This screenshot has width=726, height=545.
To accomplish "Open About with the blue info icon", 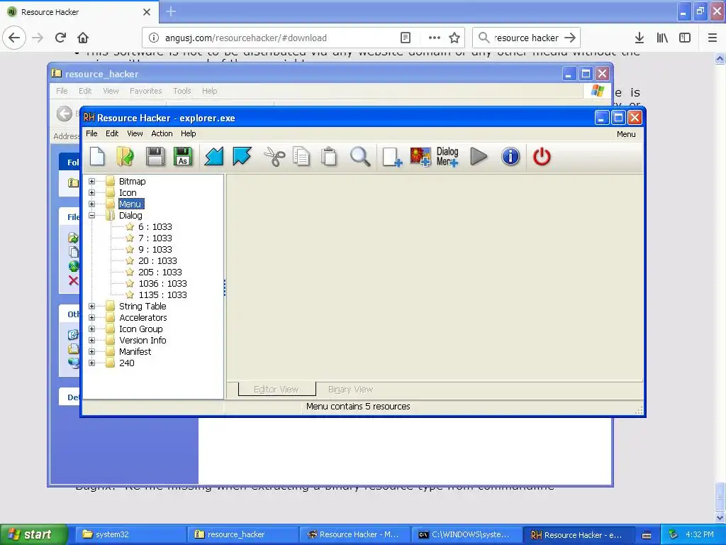I will (510, 156).
